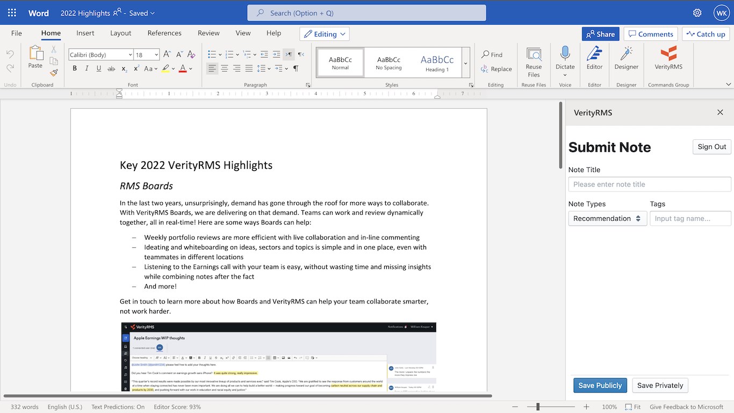Viewport: 734px width, 413px height.
Task: Undo the last action
Action: click(10, 54)
